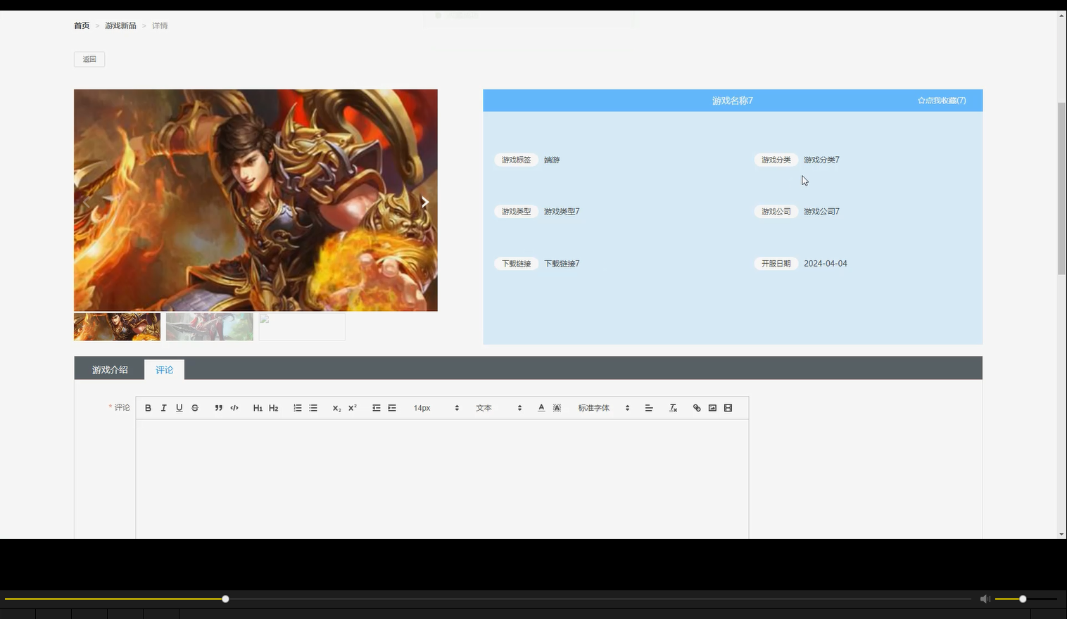Apply Heading 2 style
This screenshot has width=1067, height=619.
(273, 408)
